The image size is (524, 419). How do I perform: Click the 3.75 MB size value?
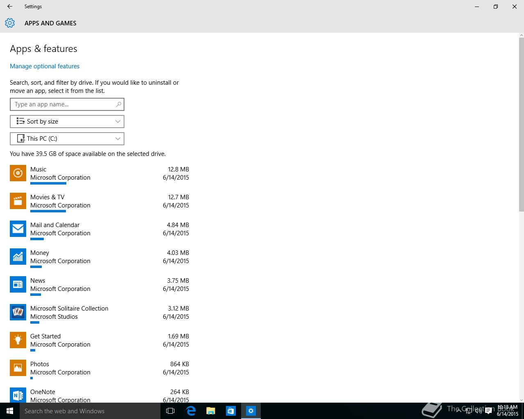(x=178, y=281)
